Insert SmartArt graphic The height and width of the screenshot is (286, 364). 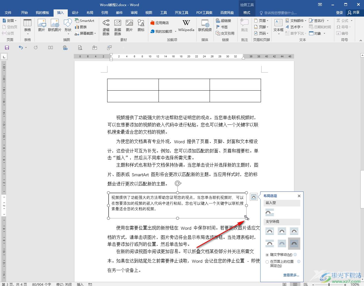(x=84, y=21)
